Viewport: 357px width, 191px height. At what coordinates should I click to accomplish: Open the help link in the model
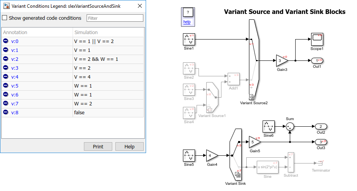point(187,22)
